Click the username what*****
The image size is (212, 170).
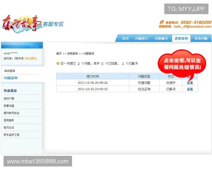[11, 53]
